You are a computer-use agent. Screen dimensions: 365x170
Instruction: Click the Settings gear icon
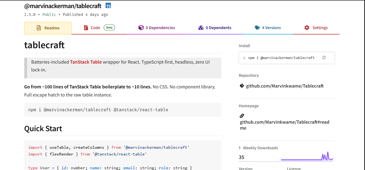point(307,28)
